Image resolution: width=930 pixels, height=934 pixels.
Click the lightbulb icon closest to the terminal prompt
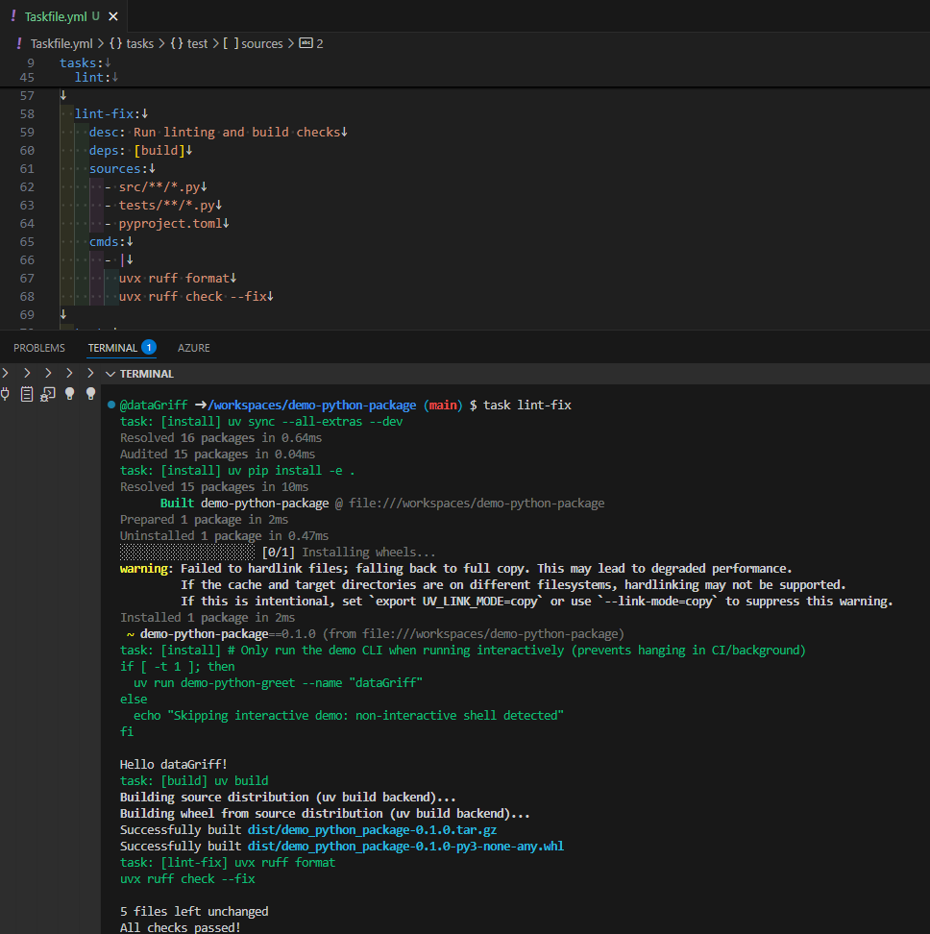tap(90, 394)
